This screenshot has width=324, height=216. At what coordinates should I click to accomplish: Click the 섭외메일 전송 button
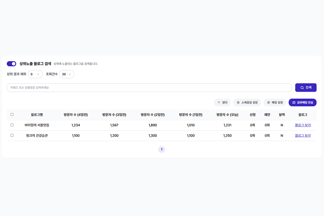[x=302, y=103]
